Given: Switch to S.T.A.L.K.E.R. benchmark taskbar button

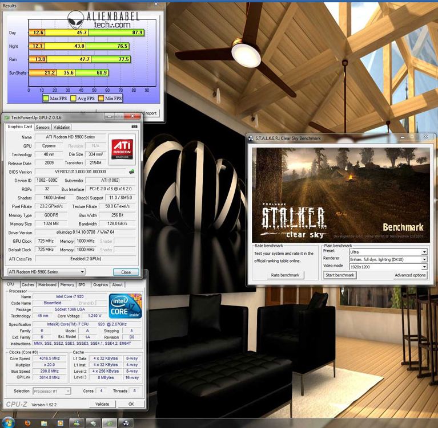Looking at the screenshot, I should point(126,423).
